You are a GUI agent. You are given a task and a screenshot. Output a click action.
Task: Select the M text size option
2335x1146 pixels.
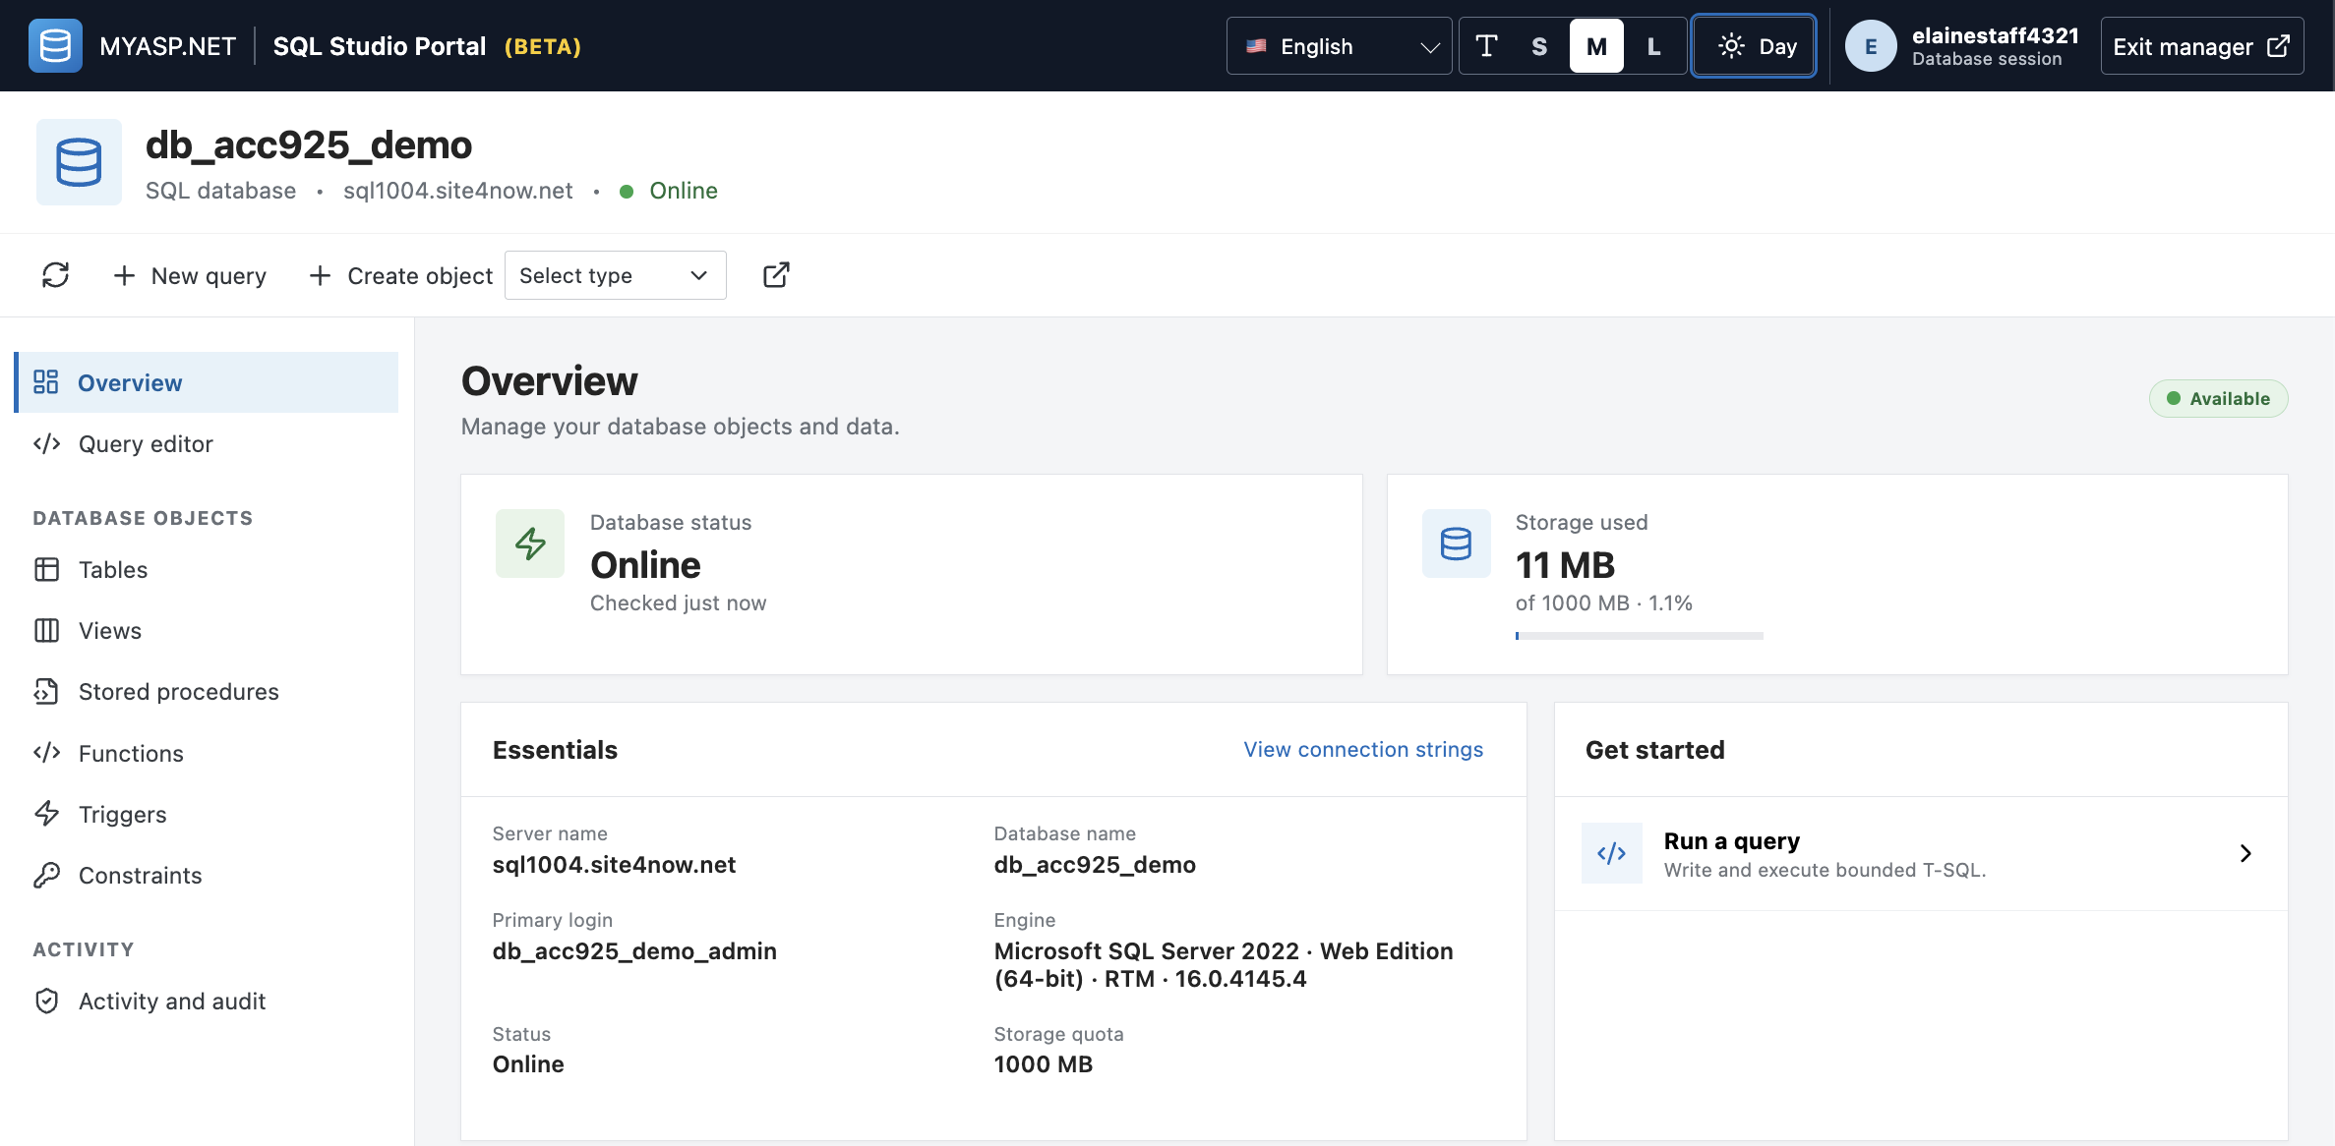(1596, 46)
